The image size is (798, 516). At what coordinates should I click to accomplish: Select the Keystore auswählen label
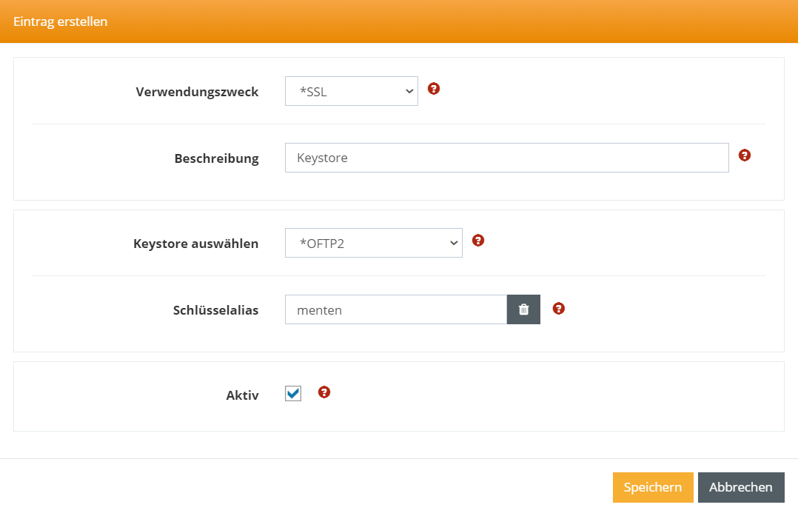(195, 244)
